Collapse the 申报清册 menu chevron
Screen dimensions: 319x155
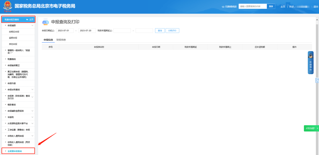[x=32, y=26]
